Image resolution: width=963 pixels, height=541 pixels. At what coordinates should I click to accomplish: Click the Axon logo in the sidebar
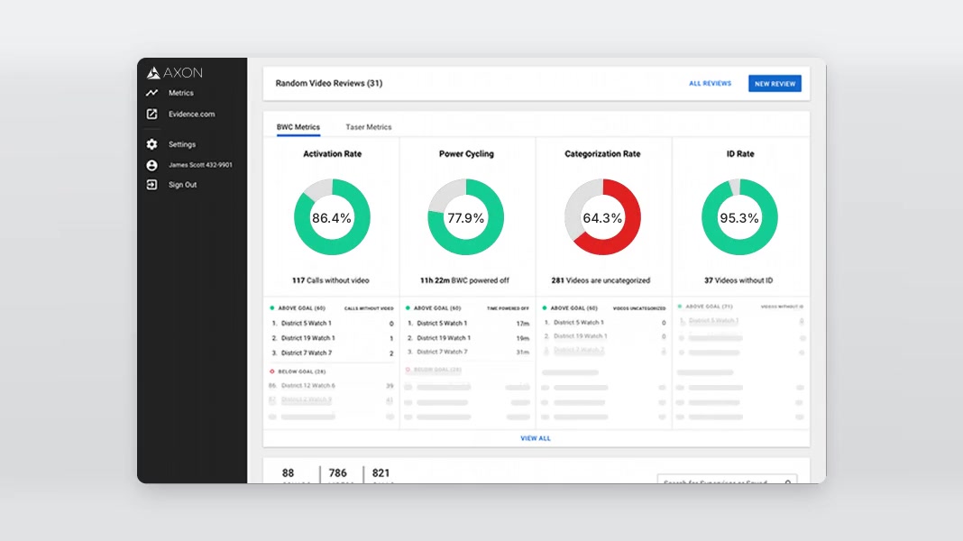click(x=174, y=72)
